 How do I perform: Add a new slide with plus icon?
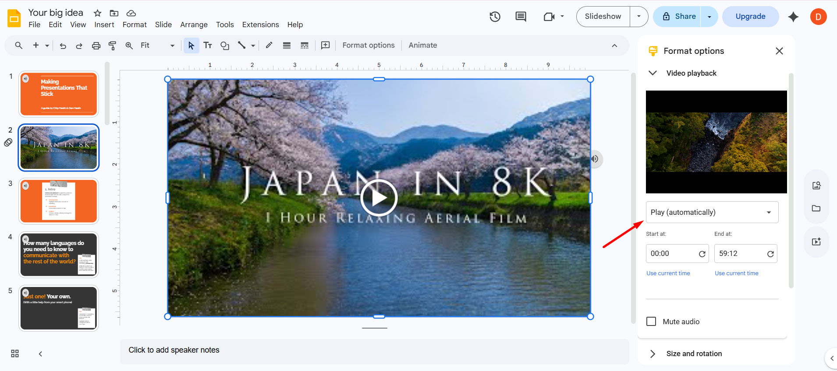(x=36, y=45)
